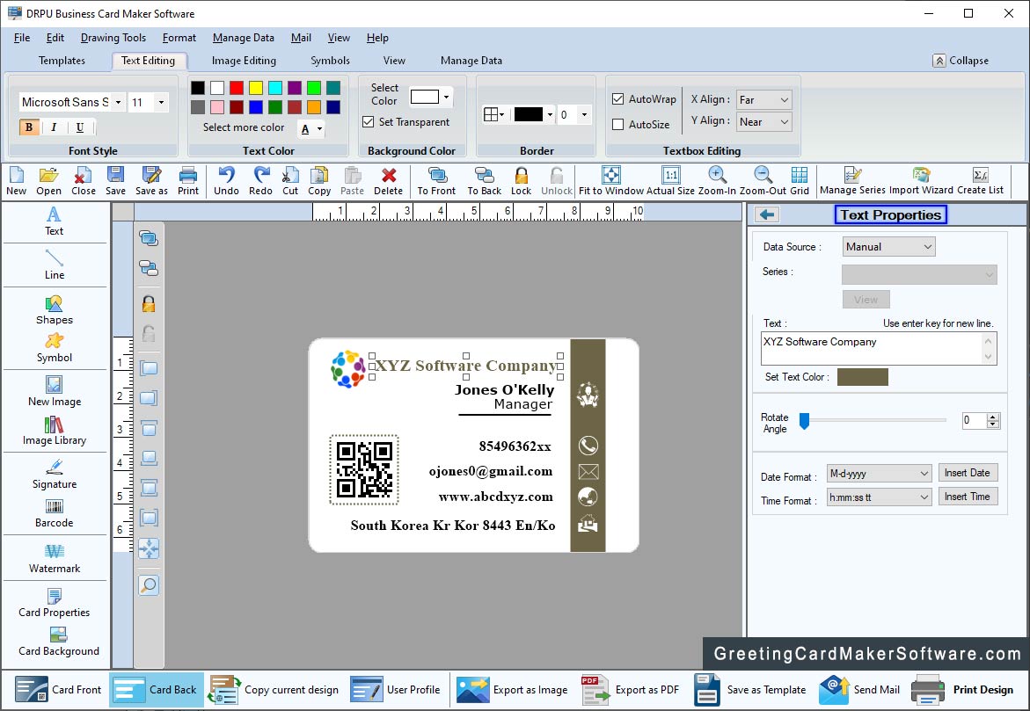Add a Watermark to the card
The image size is (1030, 711).
click(x=54, y=559)
